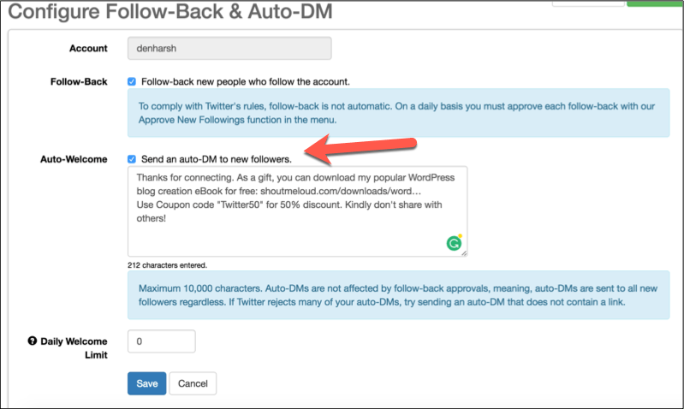
Task: Grab the text area resize handle
Action: coord(464,253)
